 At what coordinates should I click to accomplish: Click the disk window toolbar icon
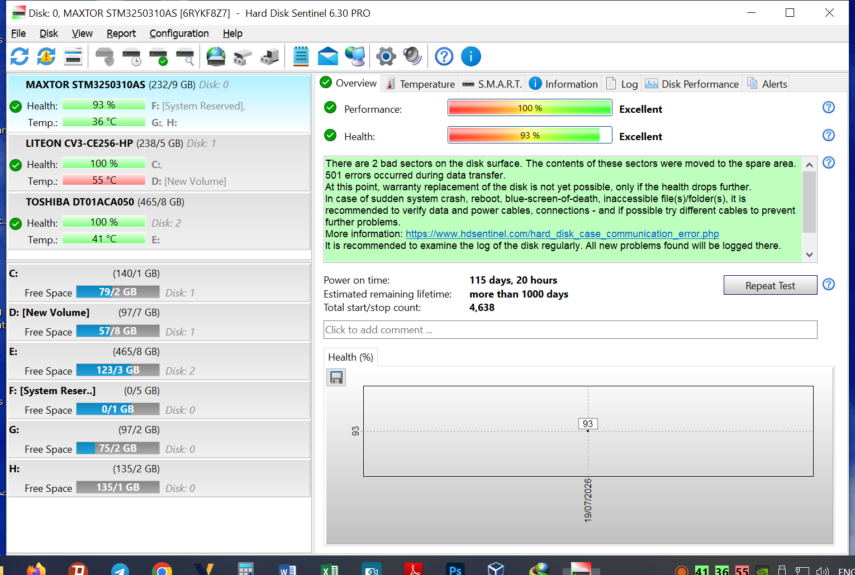[x=73, y=56]
